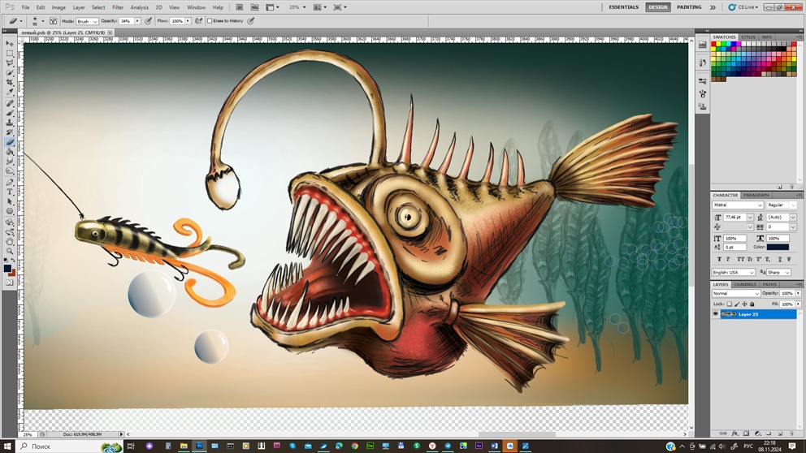Open the Image menu
Screen dimensions: 806x453
click(x=58, y=7)
